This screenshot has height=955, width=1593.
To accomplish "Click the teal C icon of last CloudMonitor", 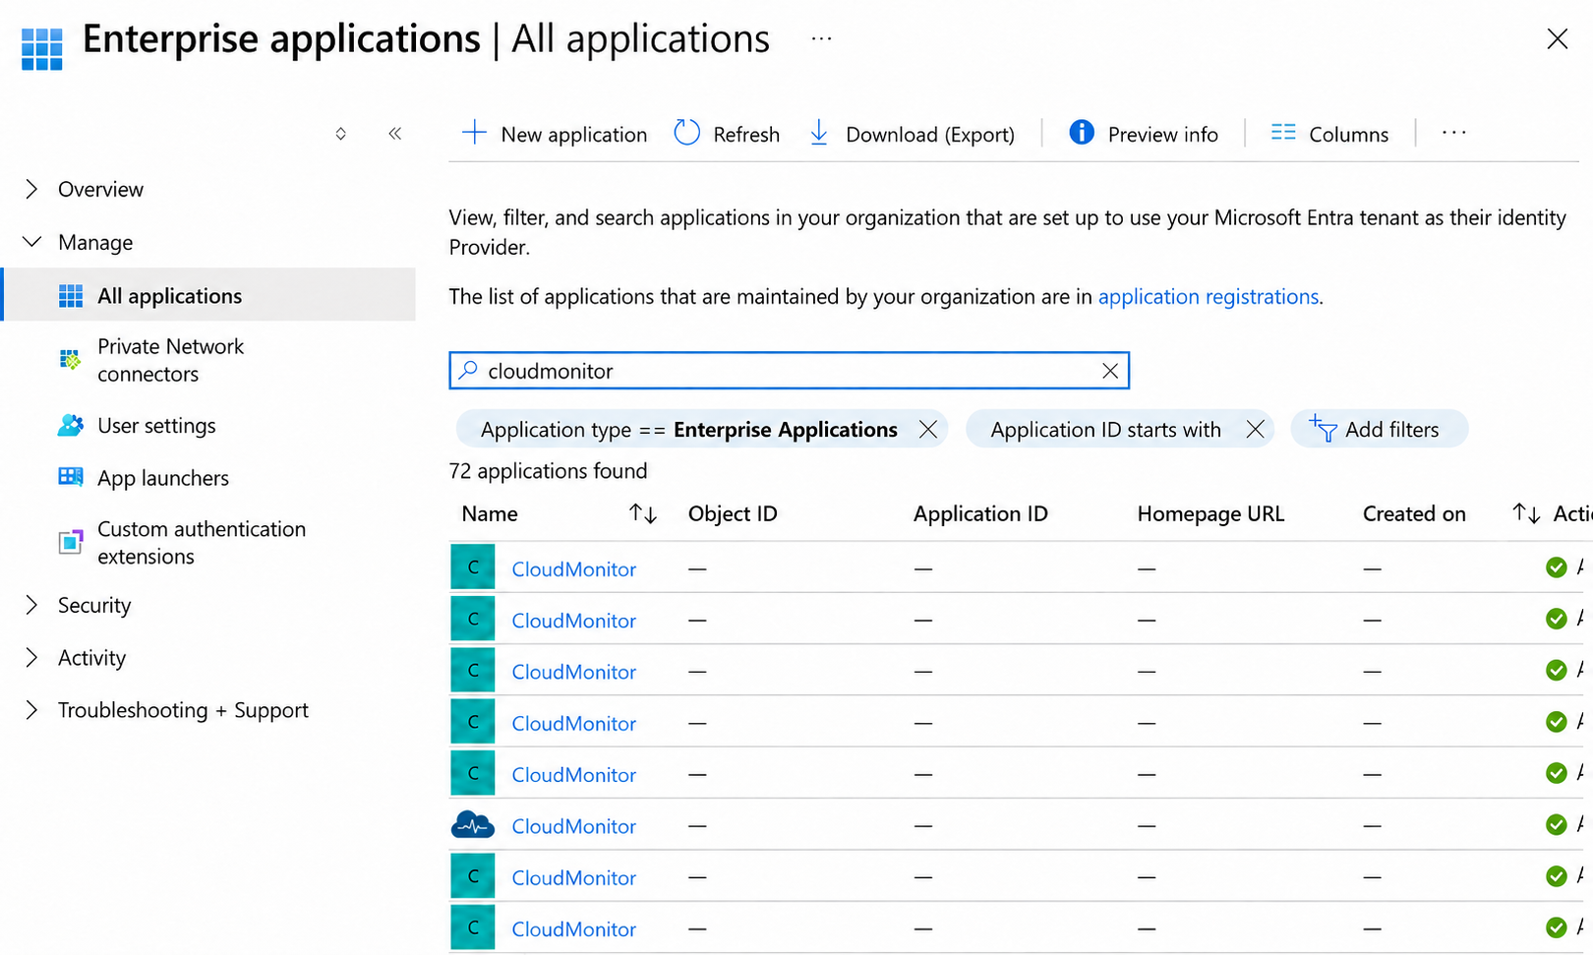I will pyautogui.click(x=473, y=927).
